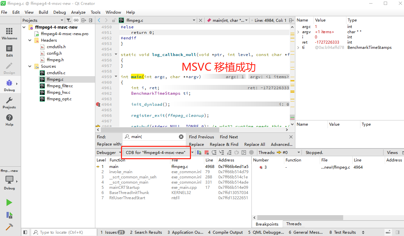
Task: Close the Find toolbar
Action: click(291, 137)
